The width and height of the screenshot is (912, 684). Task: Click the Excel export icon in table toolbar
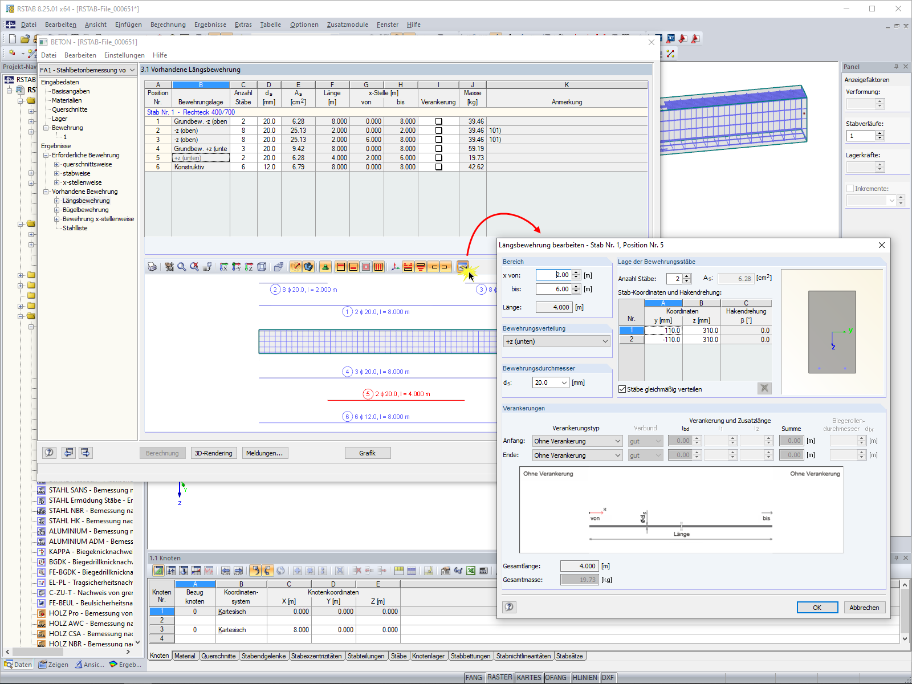tap(471, 571)
